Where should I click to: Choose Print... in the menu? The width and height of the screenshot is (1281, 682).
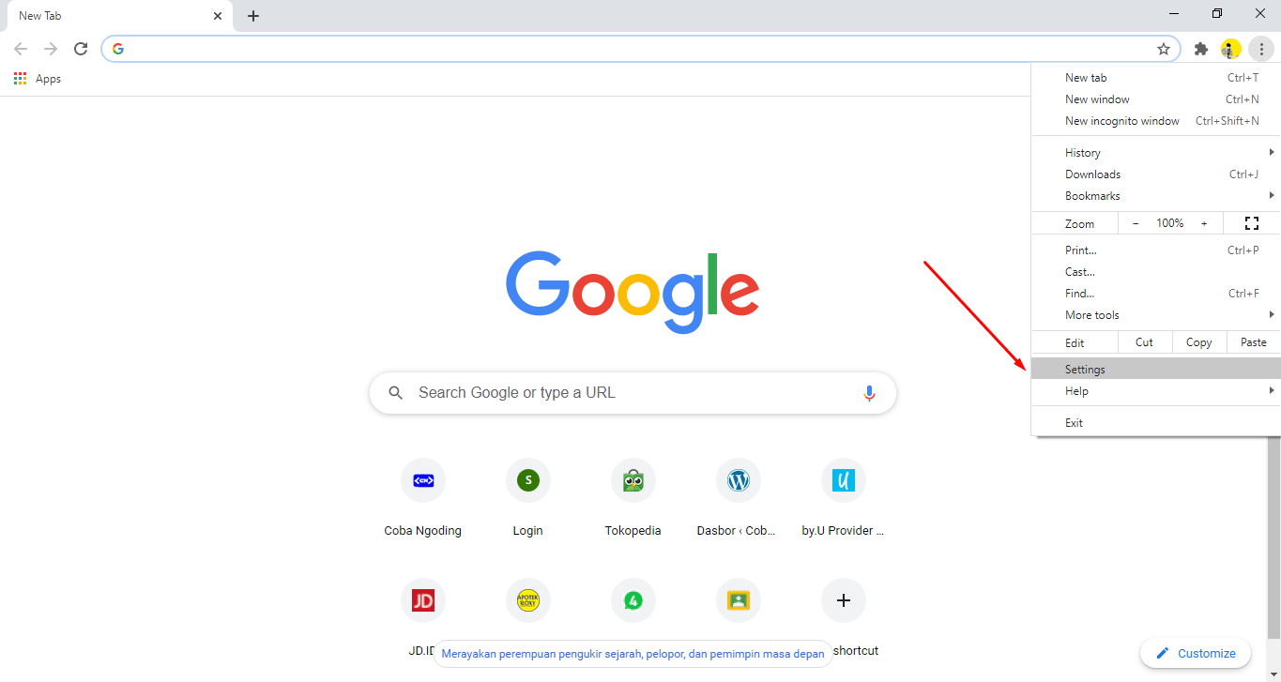tap(1155, 250)
